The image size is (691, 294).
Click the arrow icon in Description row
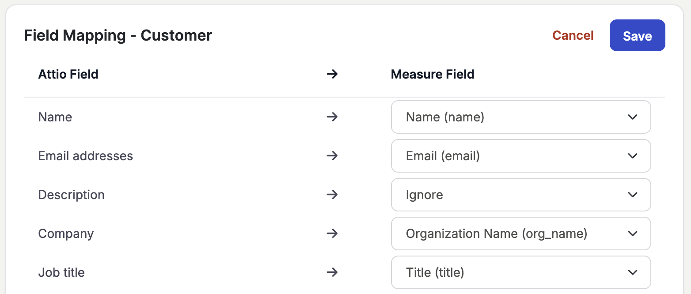pyautogui.click(x=332, y=195)
